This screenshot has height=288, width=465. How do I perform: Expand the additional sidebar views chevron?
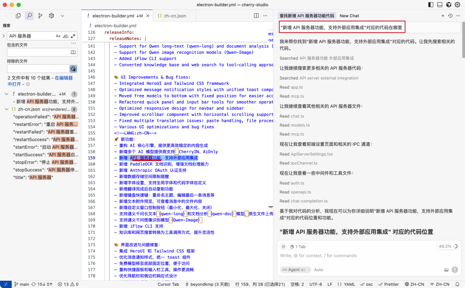point(62,16)
